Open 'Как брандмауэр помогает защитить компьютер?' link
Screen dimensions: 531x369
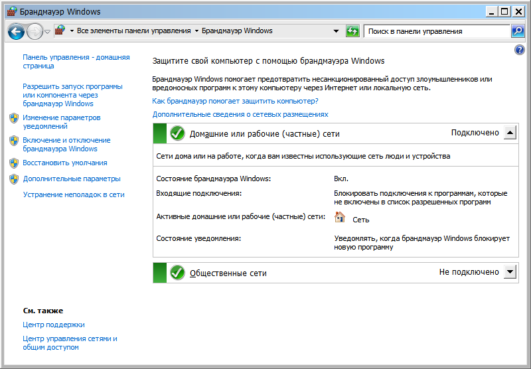point(235,101)
